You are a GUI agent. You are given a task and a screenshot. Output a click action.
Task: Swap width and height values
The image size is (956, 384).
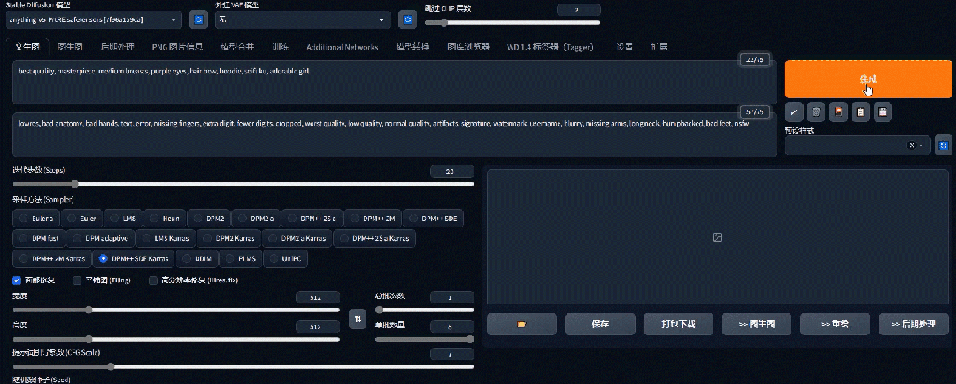click(358, 319)
